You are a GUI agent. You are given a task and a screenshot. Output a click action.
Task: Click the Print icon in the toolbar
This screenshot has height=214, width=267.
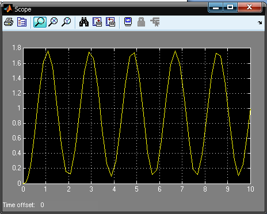point(9,22)
